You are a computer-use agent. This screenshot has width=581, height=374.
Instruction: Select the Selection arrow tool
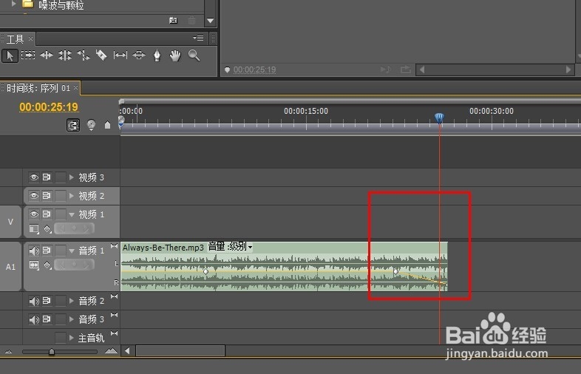(x=10, y=56)
